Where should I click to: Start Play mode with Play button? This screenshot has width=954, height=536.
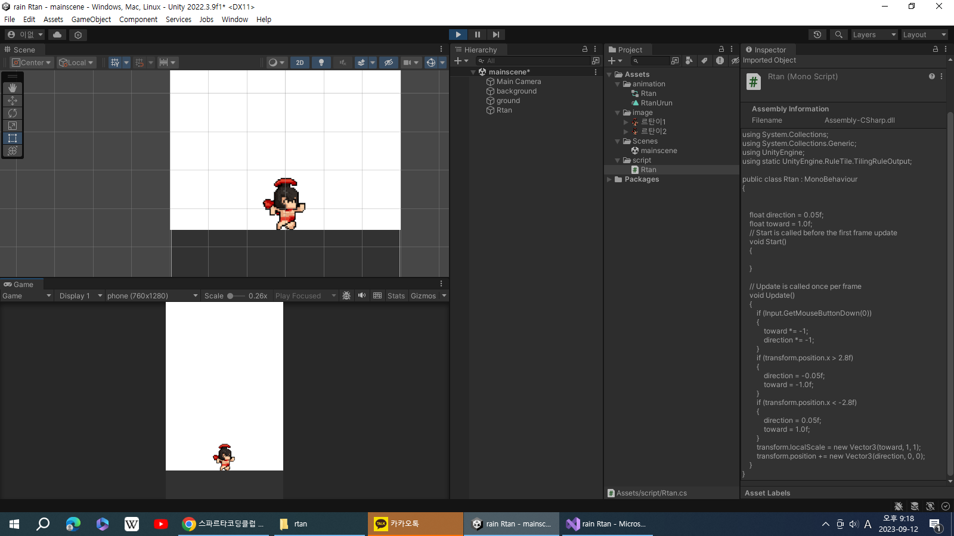[458, 35]
